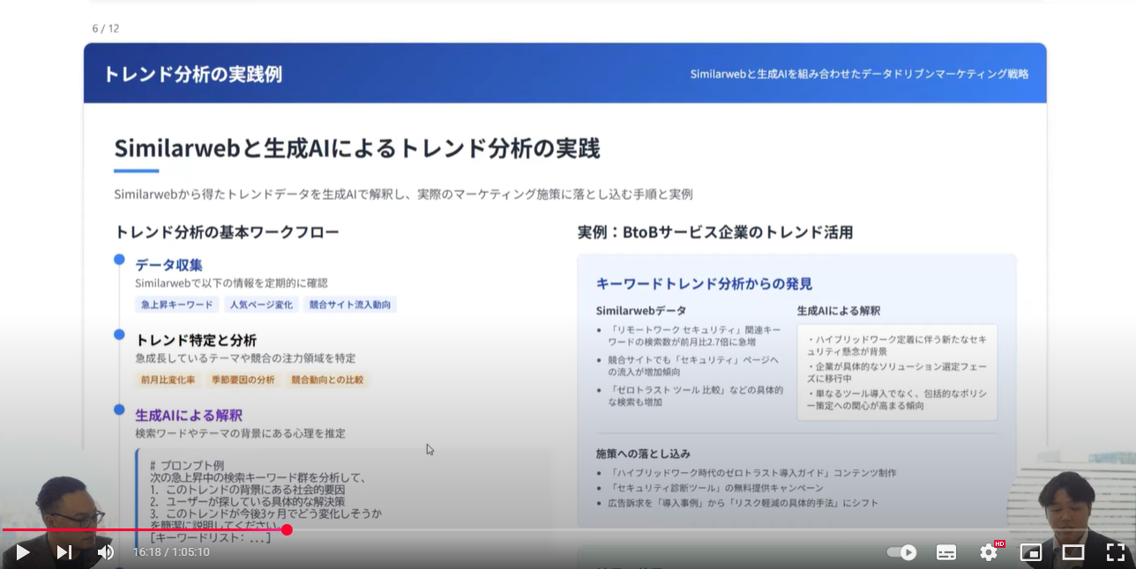The height and width of the screenshot is (569, 1136).
Task: Skip to the next video
Action: [x=64, y=552]
